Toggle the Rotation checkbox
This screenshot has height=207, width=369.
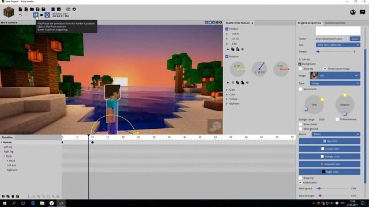[x=227, y=56]
